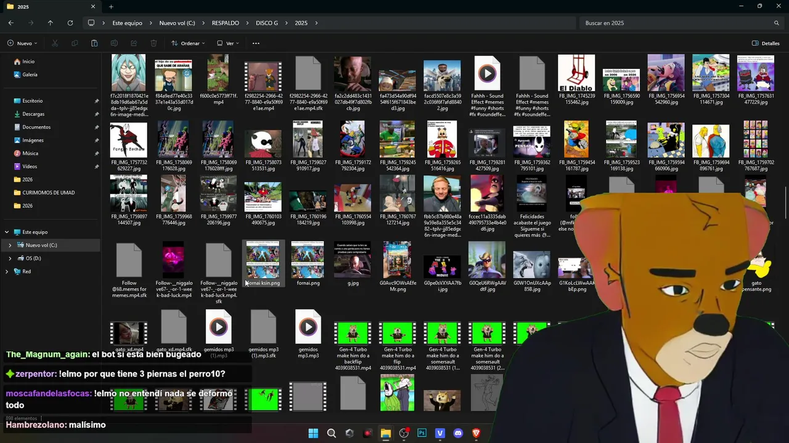Select Documentos in the sidebar
The width and height of the screenshot is (789, 443).
36,127
